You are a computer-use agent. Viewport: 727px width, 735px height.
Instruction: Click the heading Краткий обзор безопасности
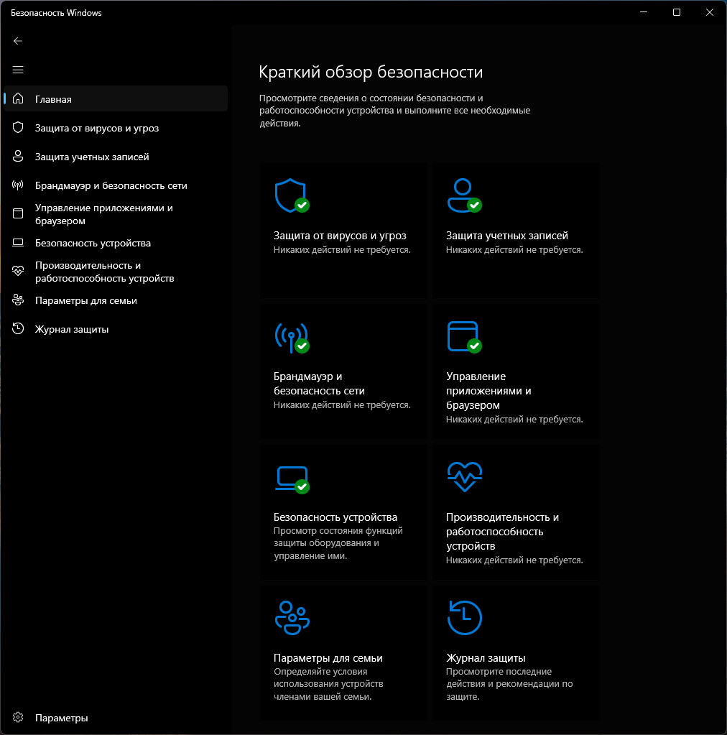pos(371,72)
